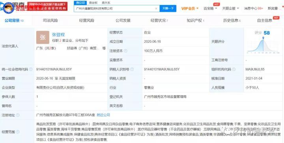Open the 张登程 profile link
Image resolution: width=284 pixels, height=143 pixels.
tap(58, 35)
